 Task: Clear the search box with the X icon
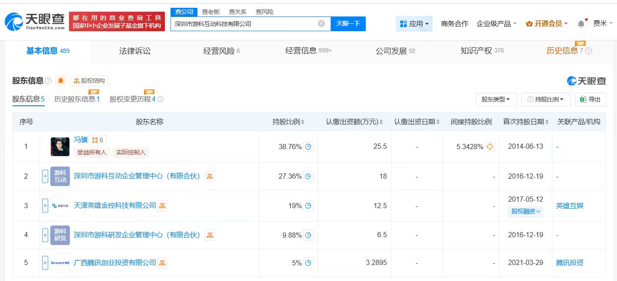[321, 24]
